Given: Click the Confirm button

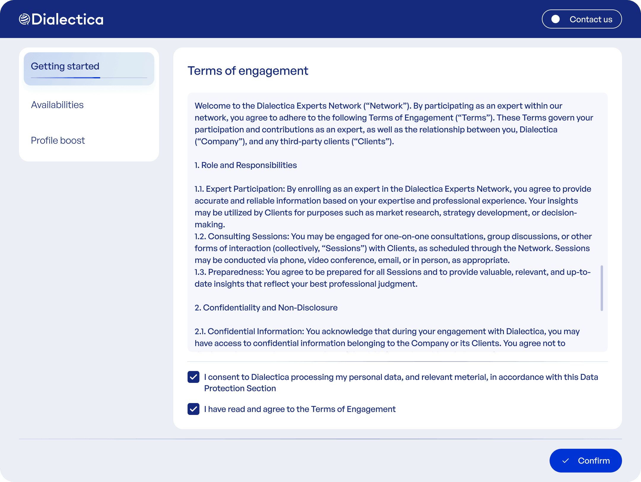Looking at the screenshot, I should [586, 461].
